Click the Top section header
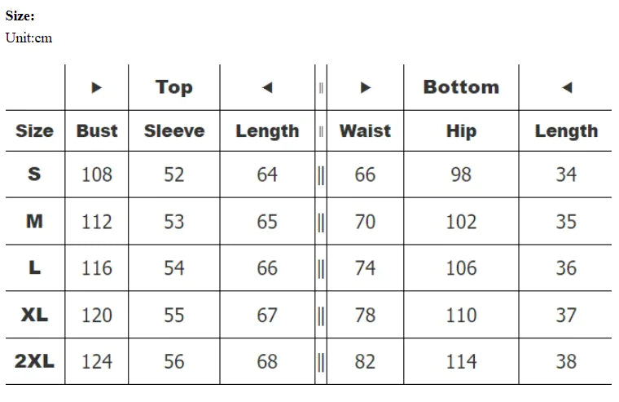The image size is (619, 402). click(x=174, y=87)
